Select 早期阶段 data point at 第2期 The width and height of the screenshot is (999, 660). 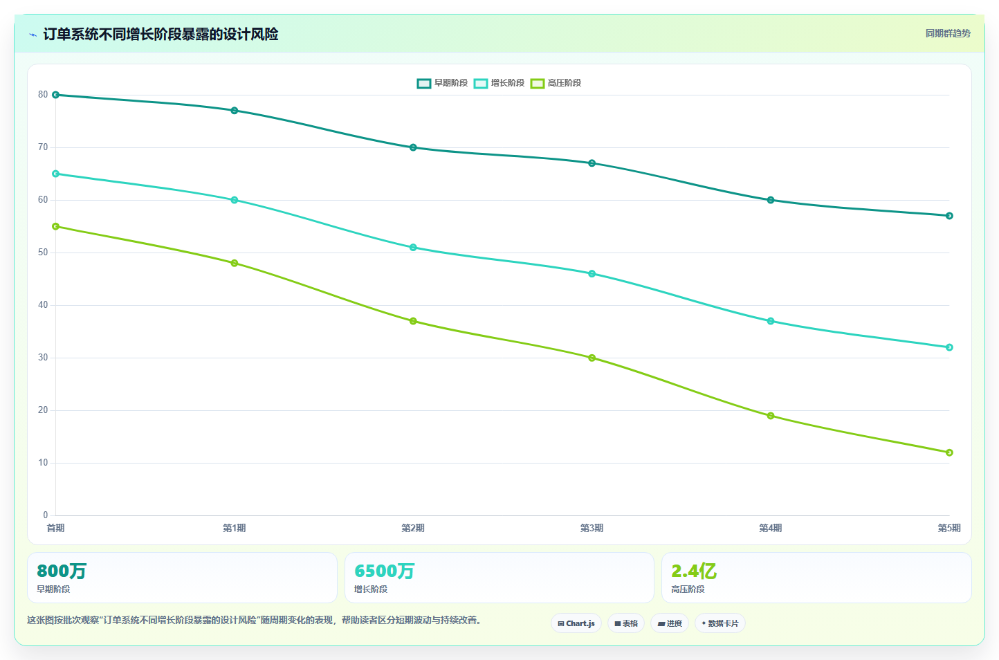pyautogui.click(x=413, y=147)
